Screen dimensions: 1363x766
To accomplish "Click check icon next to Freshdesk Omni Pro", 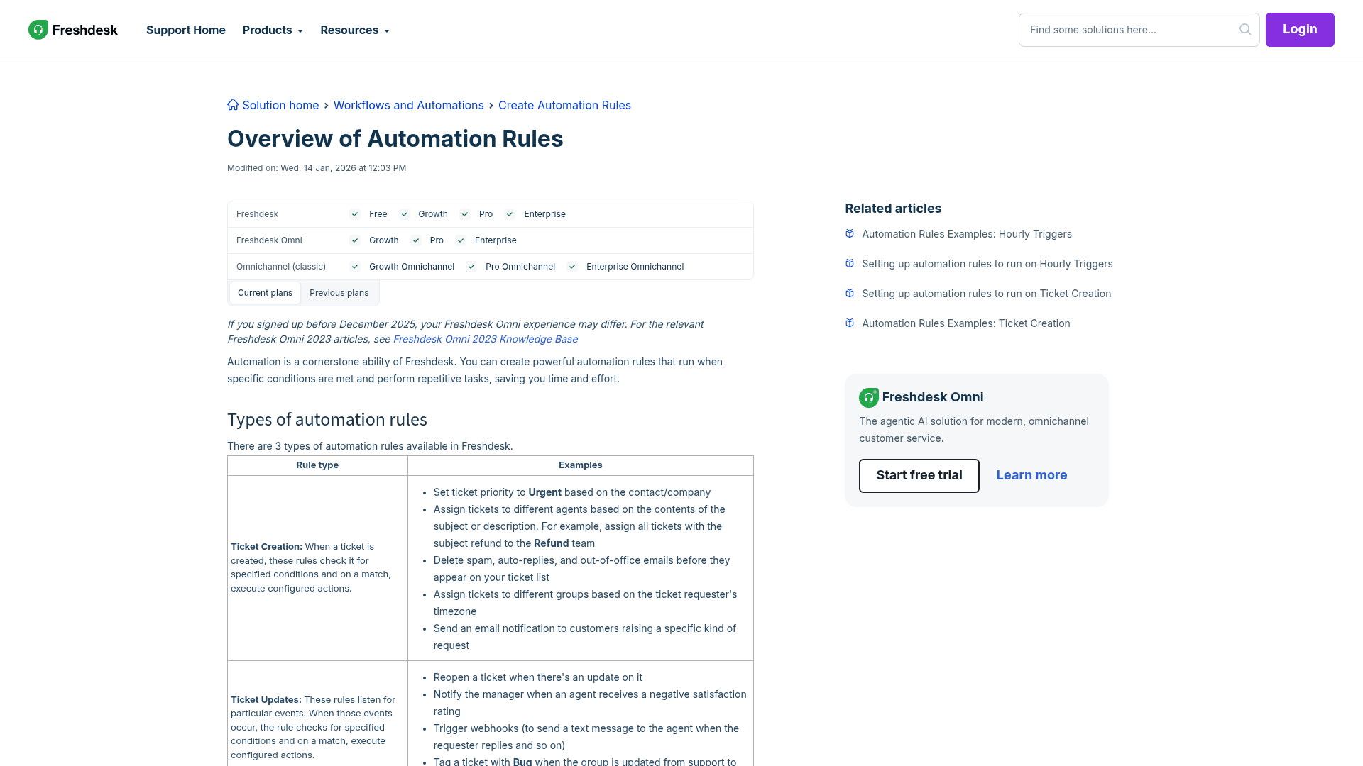I will coord(416,240).
